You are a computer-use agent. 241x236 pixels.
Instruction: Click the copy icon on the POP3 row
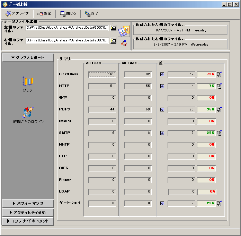[219, 109]
